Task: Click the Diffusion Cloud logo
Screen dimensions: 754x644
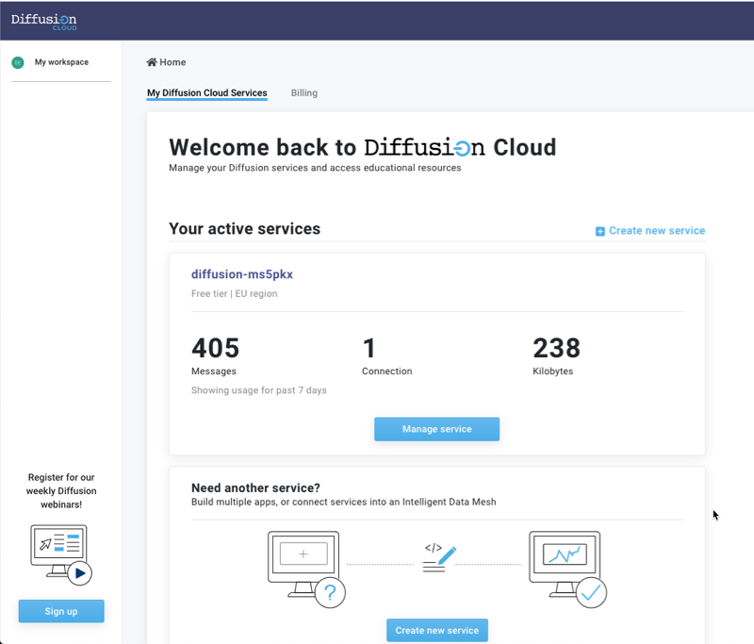Action: (43, 20)
